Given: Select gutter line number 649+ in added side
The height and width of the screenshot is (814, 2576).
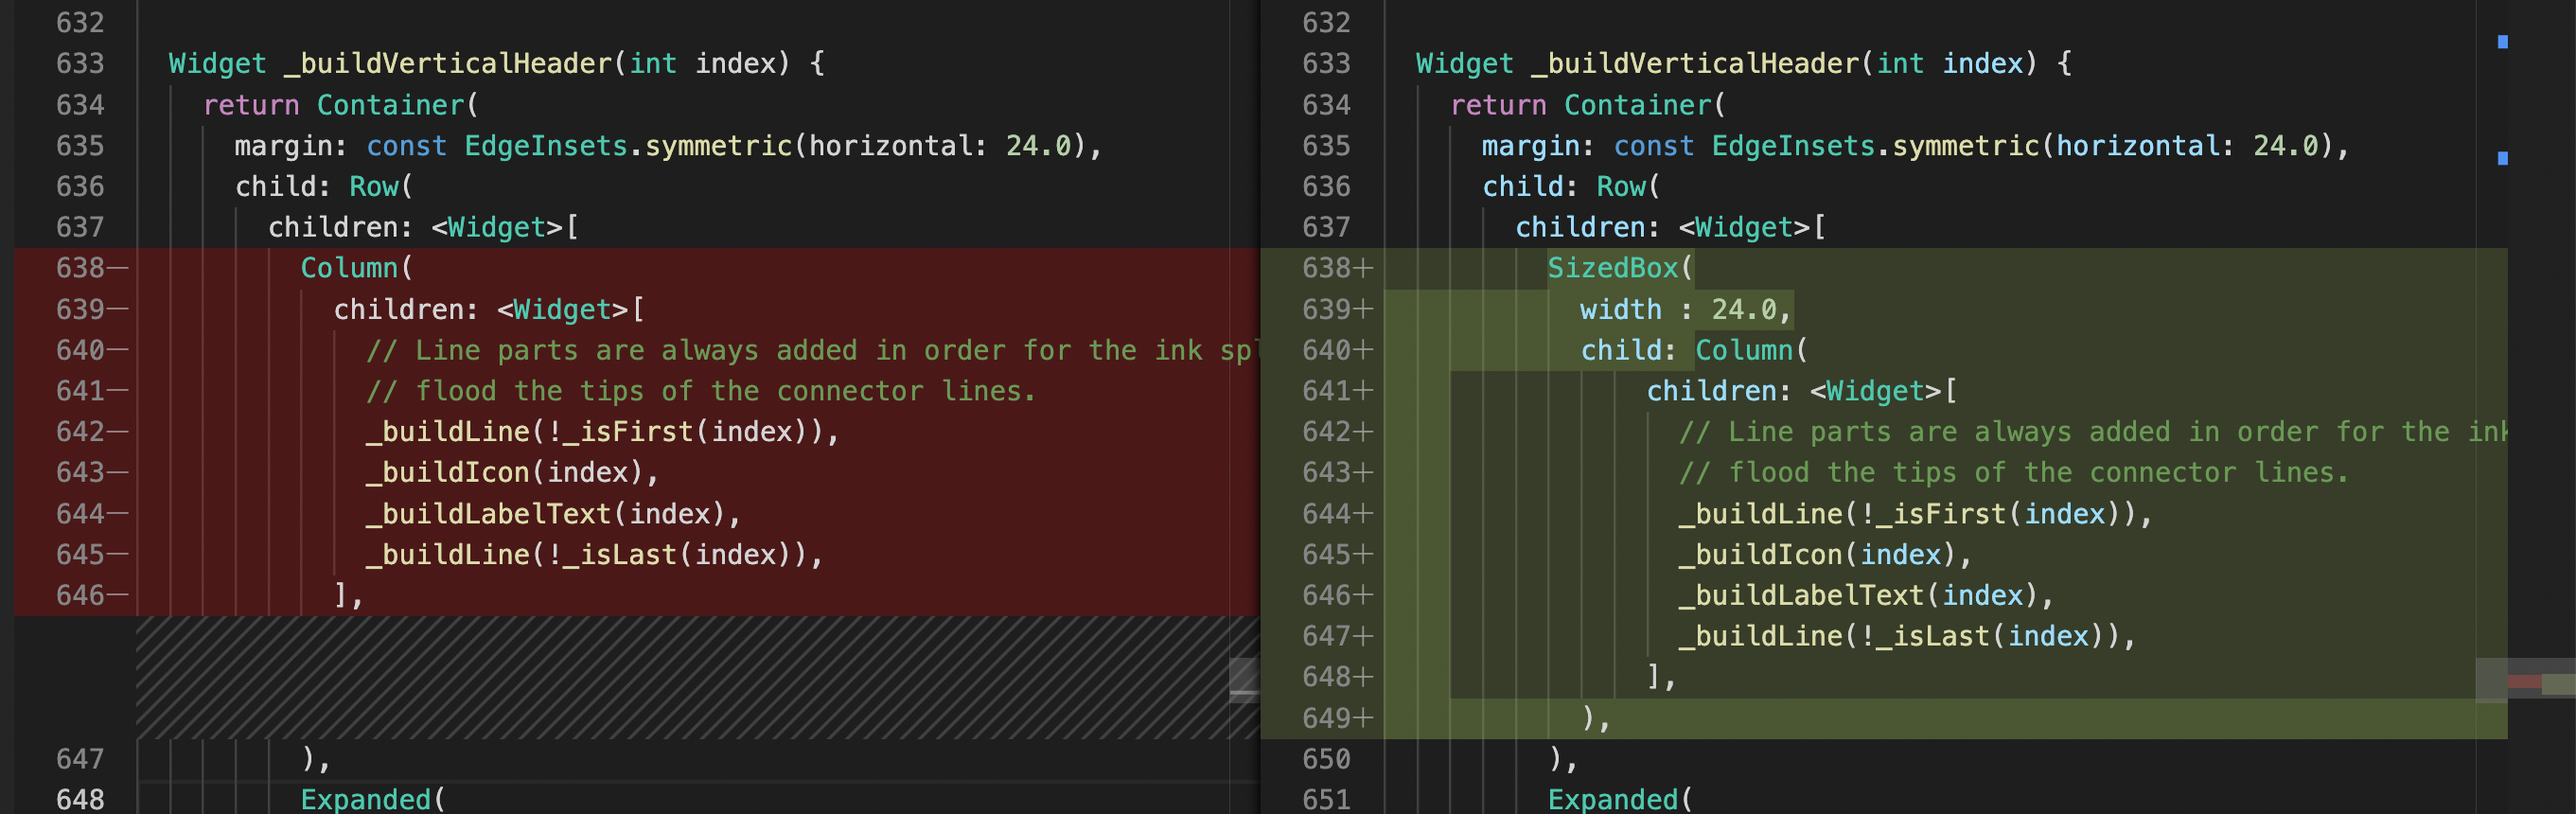Looking at the screenshot, I should click(x=1326, y=718).
